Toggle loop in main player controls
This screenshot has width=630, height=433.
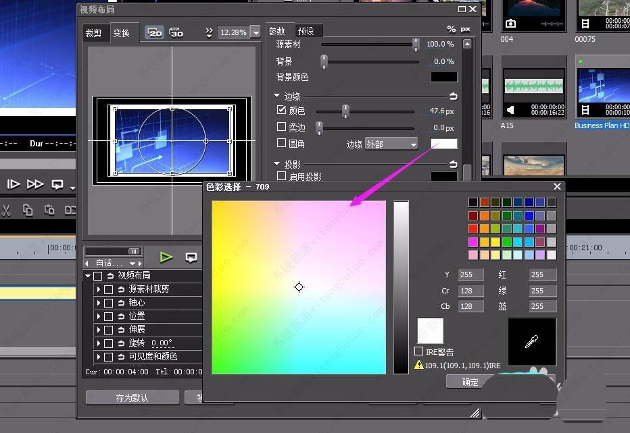click(57, 184)
